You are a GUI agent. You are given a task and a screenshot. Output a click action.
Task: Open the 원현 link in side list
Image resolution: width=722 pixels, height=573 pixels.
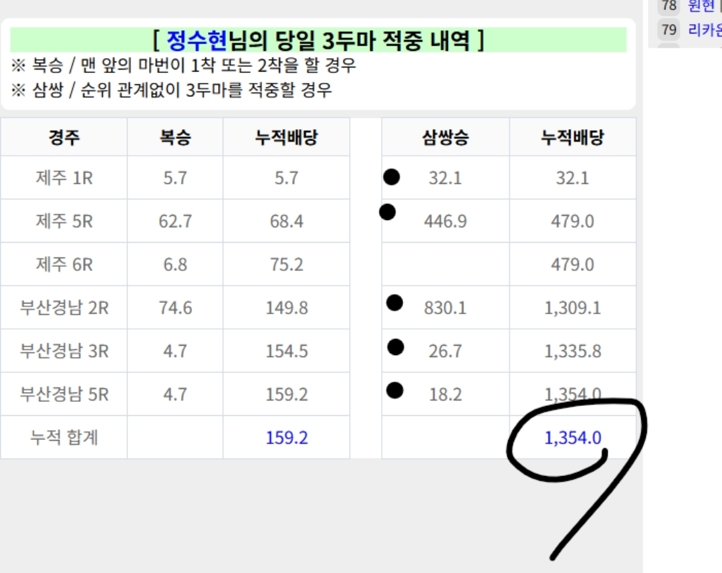click(x=702, y=6)
